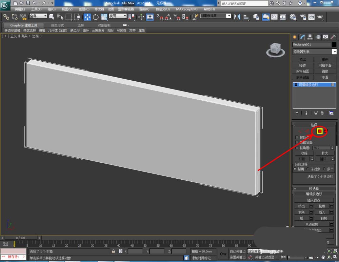
Task: Select the 多个 preview selection radio
Action: pos(324,169)
